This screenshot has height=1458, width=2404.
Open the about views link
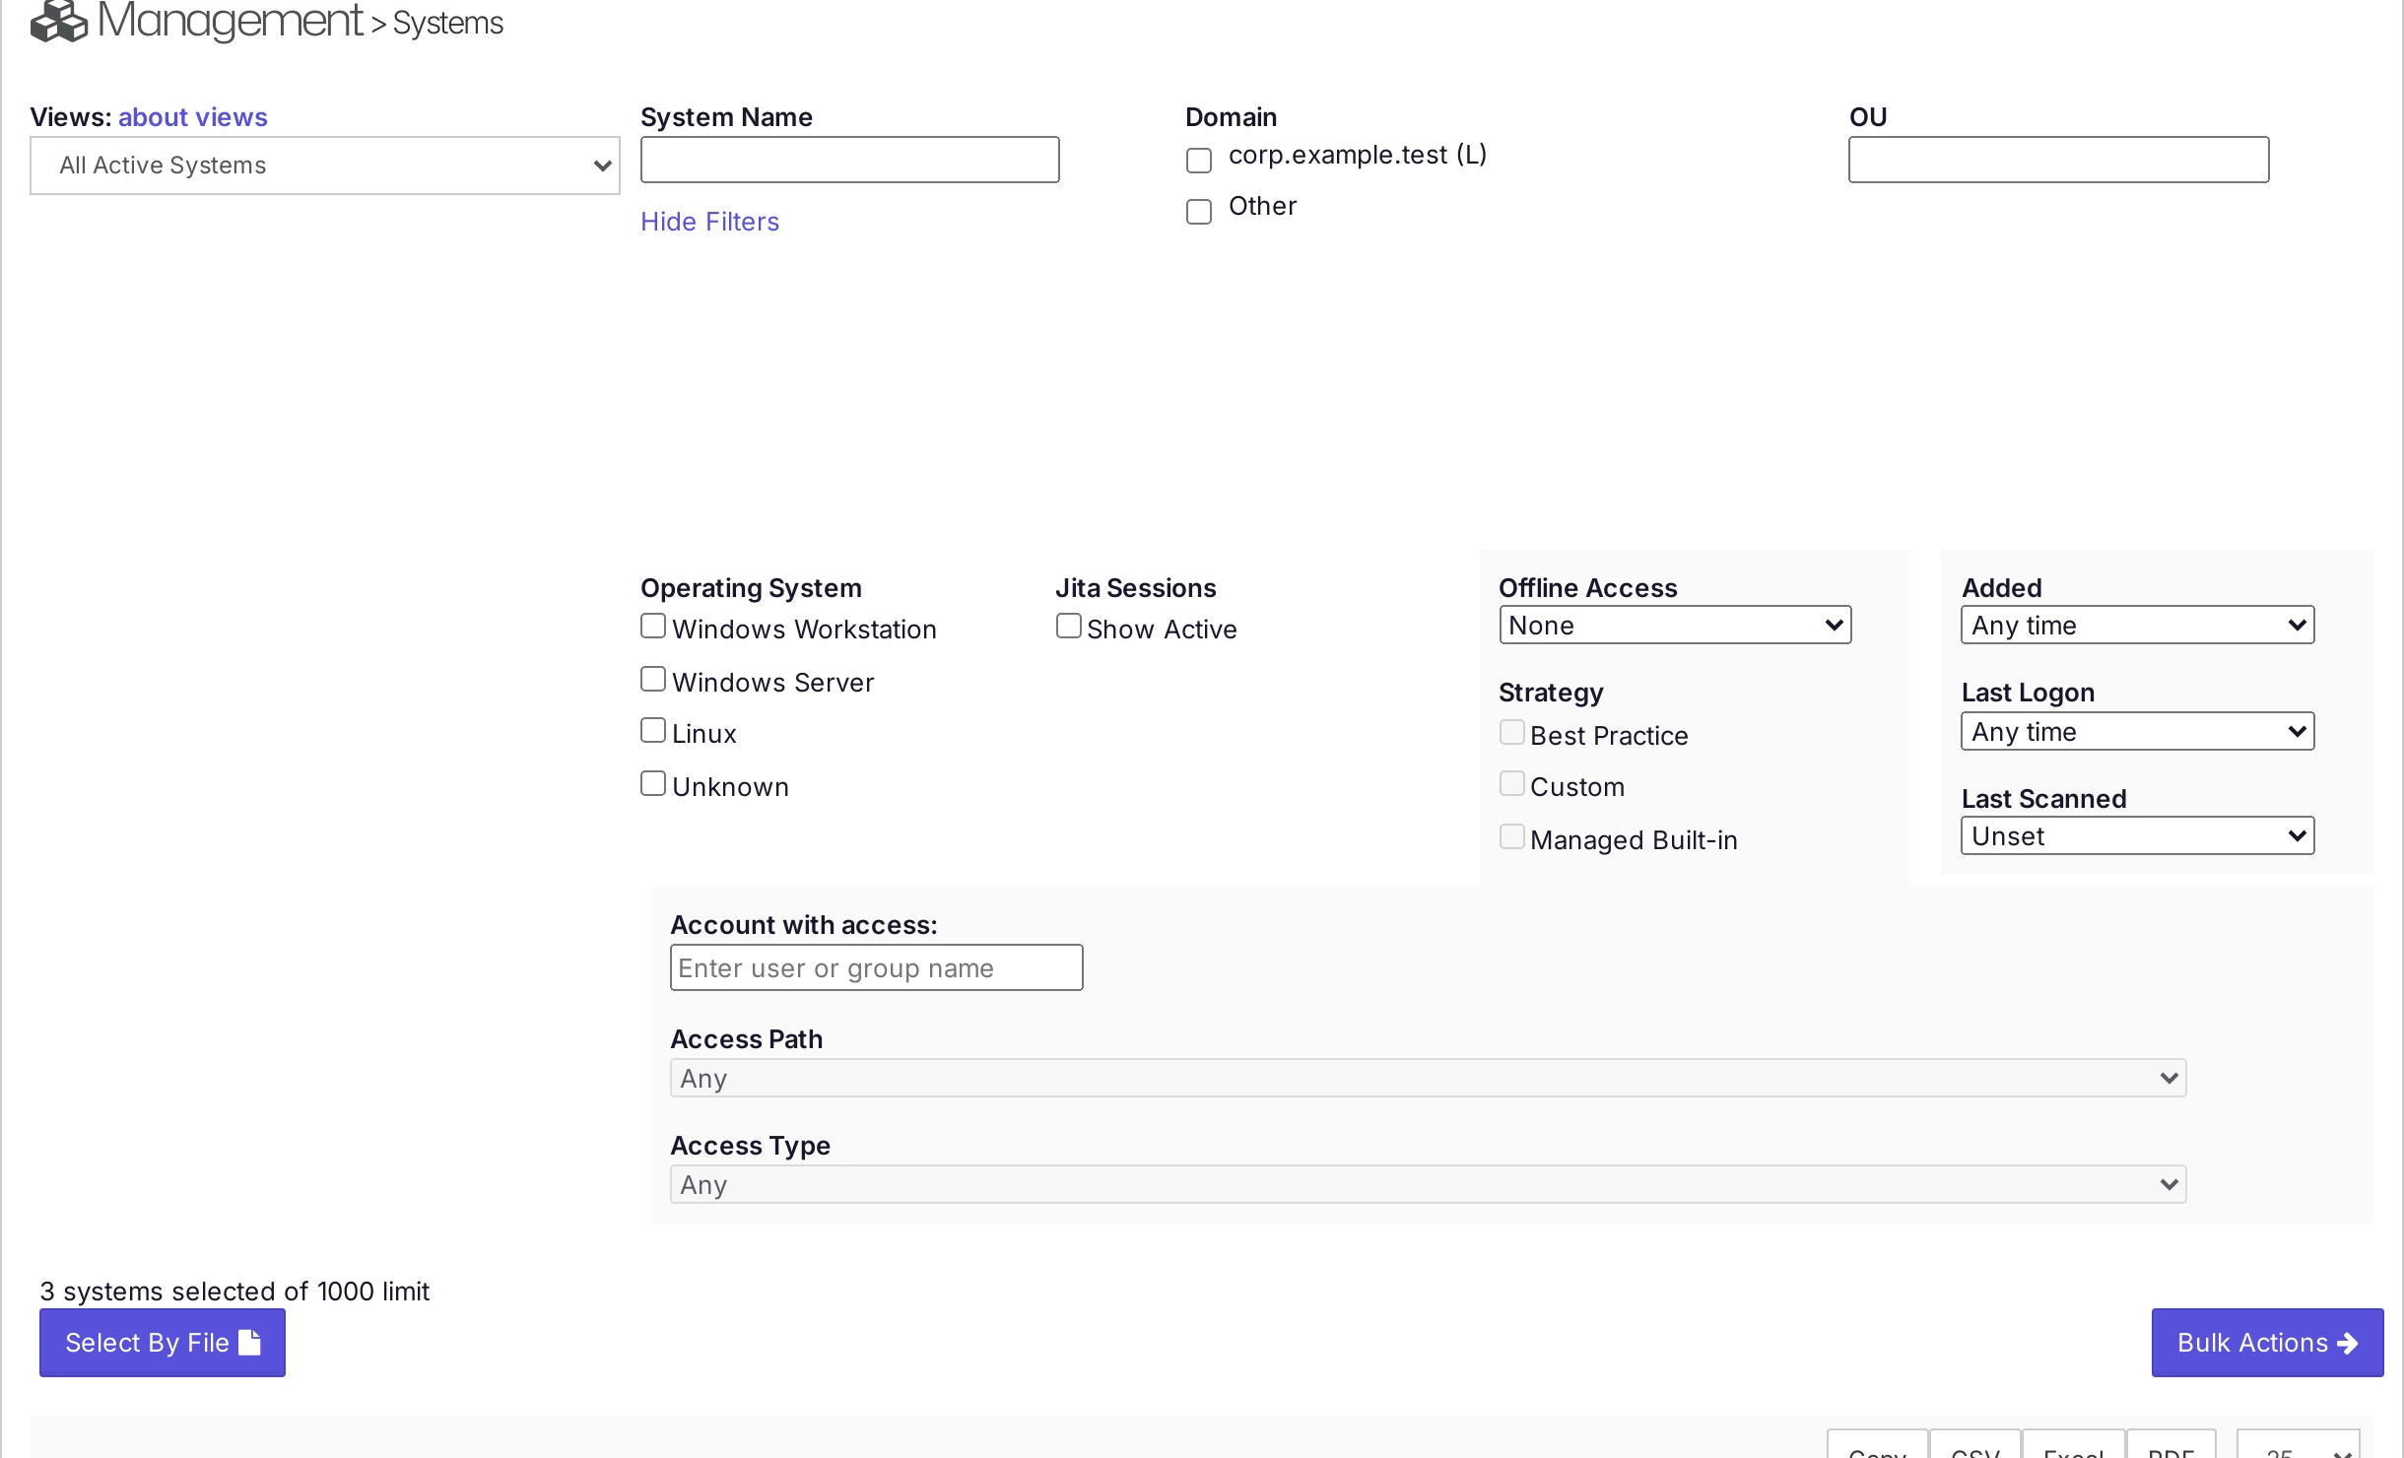(192, 117)
